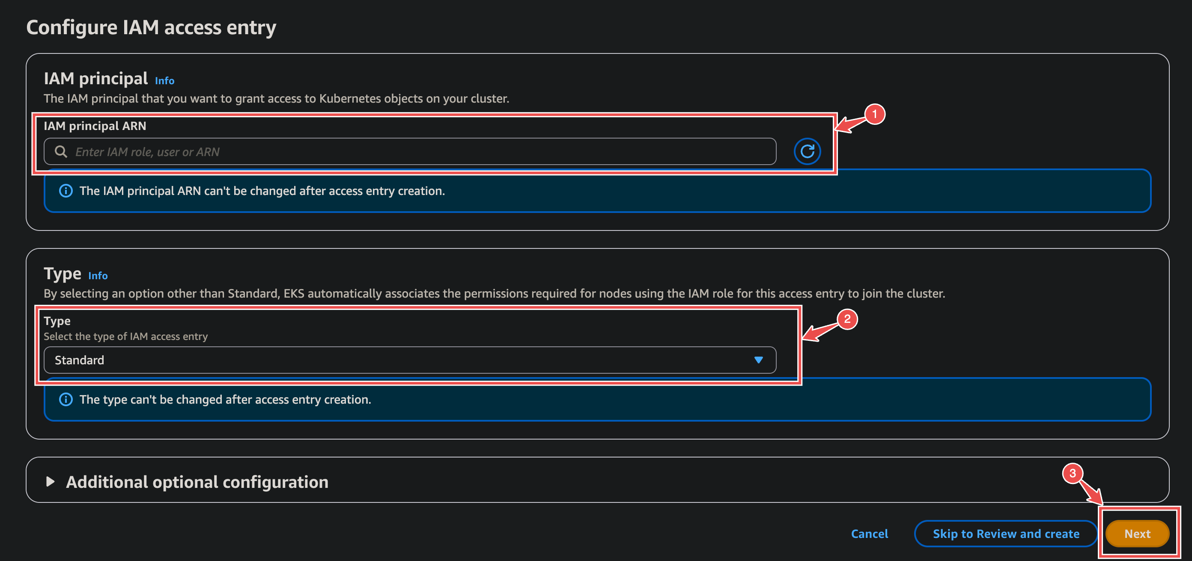Click the search magnifier in the ARN field
The height and width of the screenshot is (561, 1192).
(x=61, y=151)
